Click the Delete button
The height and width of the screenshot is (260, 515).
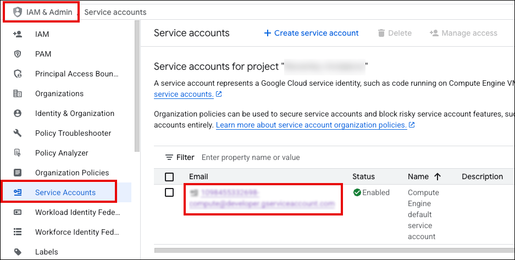click(x=395, y=33)
